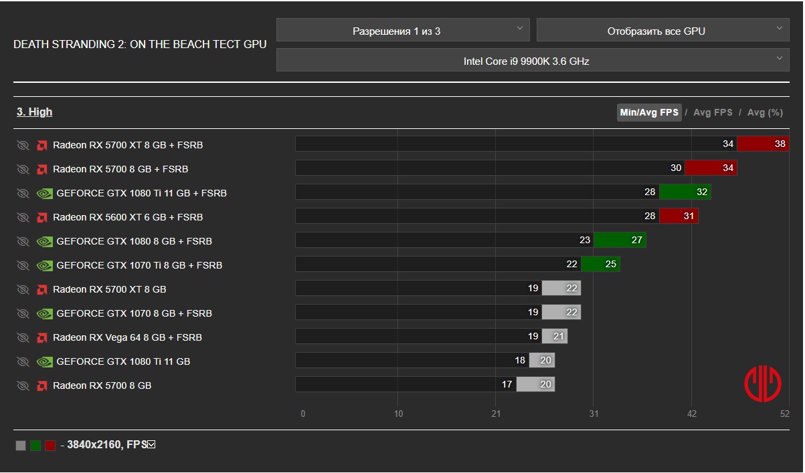Click NVIDIA logo beside GTX 1070 Ti 8 GB + FSRB
Viewport: 805px width, 473px height.
[44, 265]
